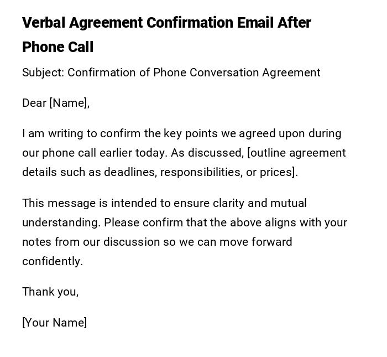The width and height of the screenshot is (387, 357).
Task: Click the "Subject:" label
Action: click(43, 73)
